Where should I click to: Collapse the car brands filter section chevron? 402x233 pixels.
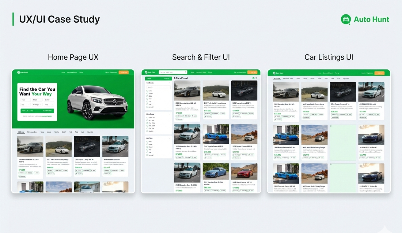pos(170,83)
